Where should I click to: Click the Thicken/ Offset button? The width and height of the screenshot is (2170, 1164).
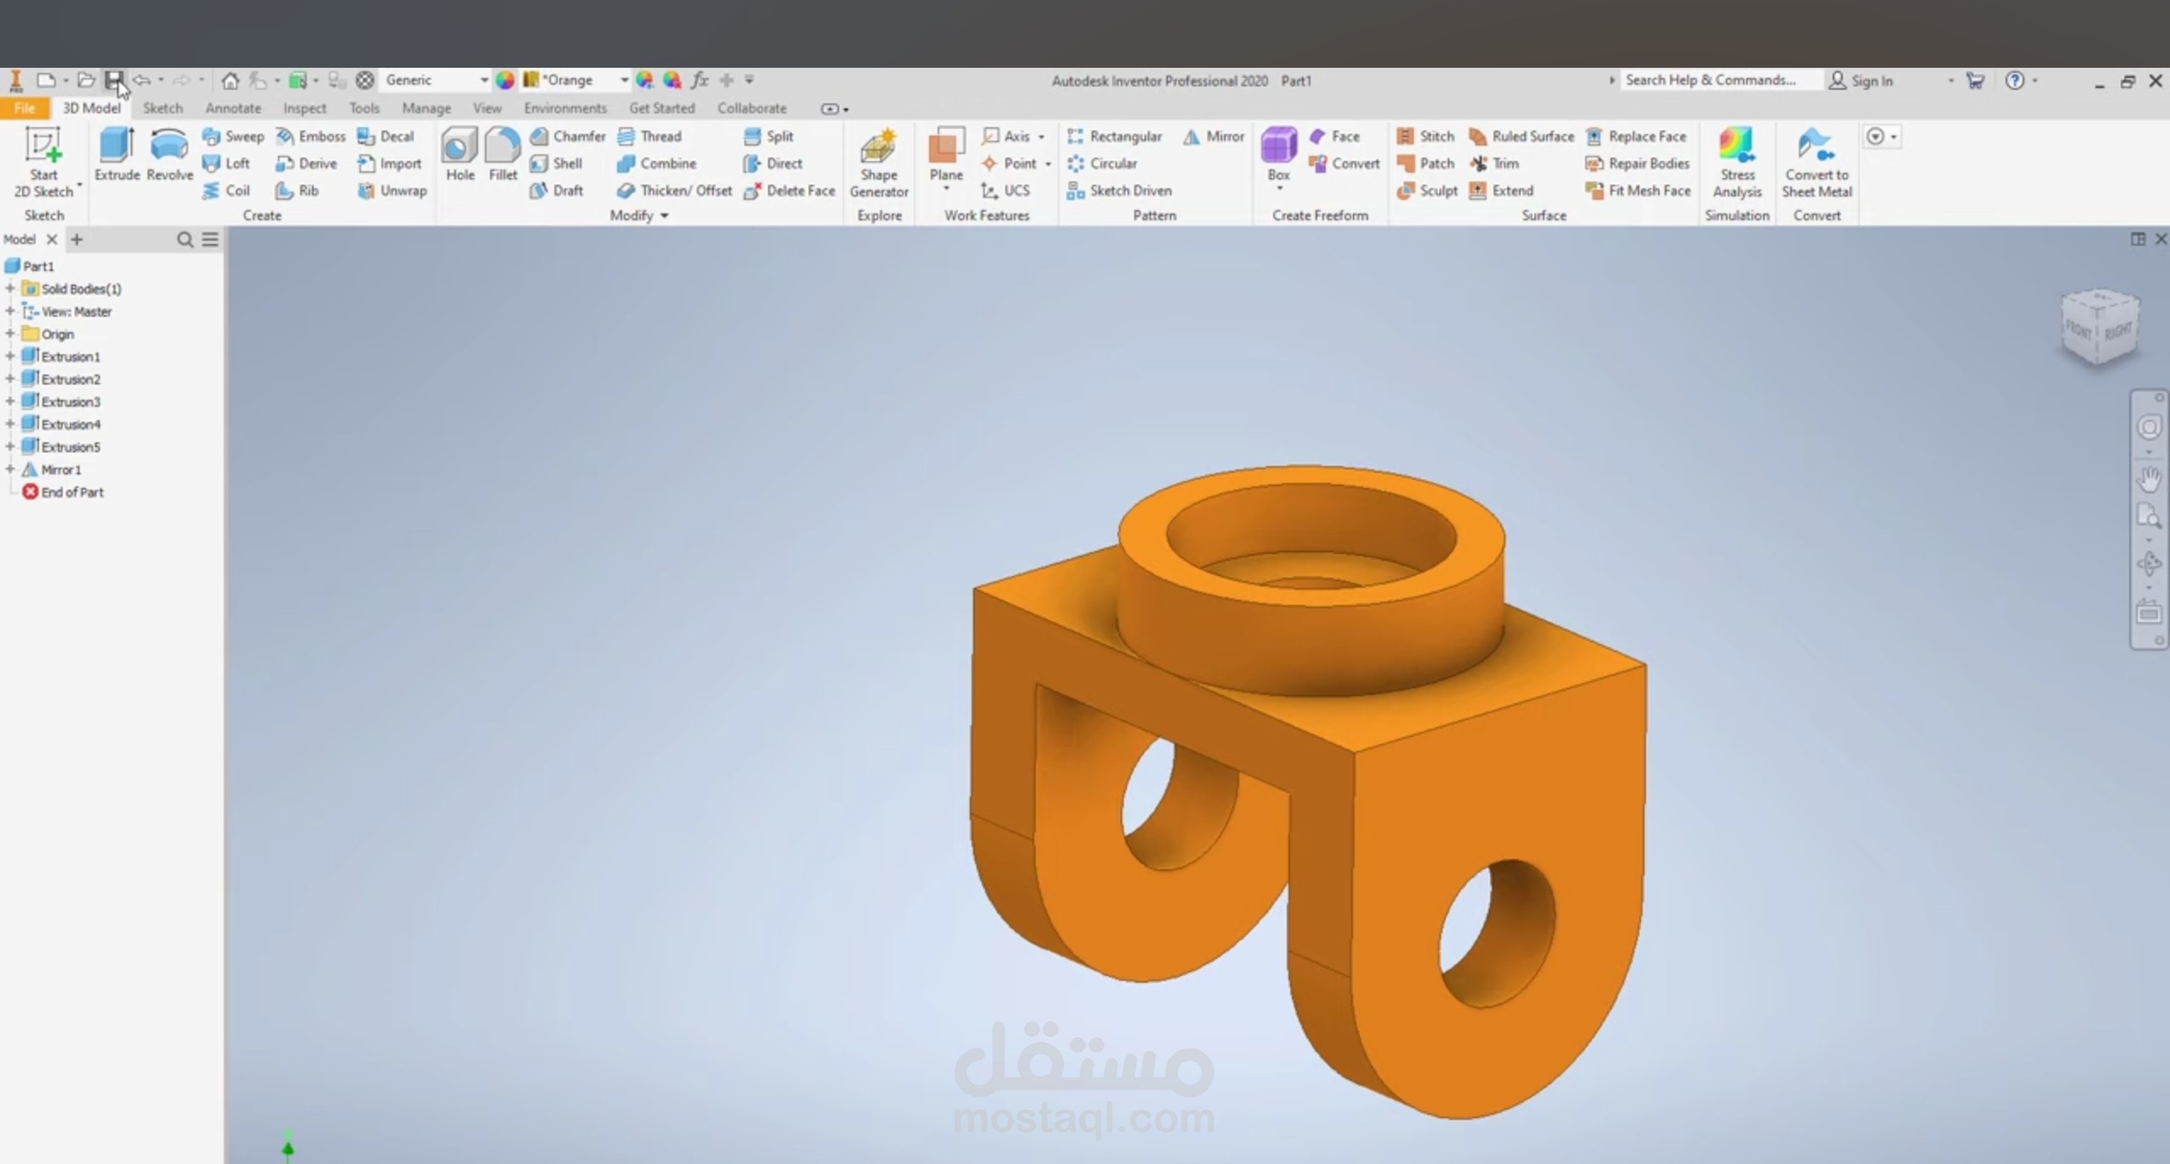675,191
